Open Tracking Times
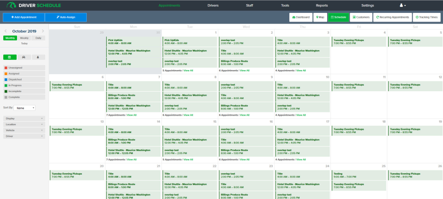Viewport: 443px width, 199px height. pos(426,17)
